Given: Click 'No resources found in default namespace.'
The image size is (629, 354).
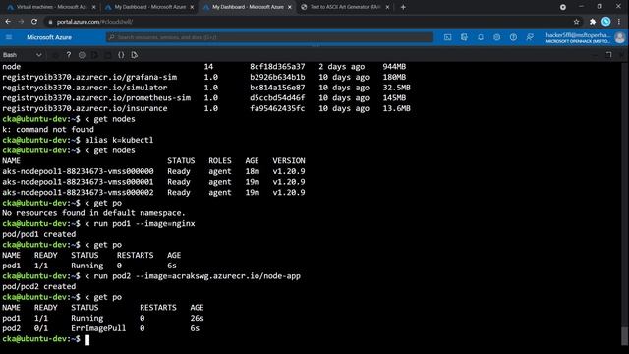Looking at the screenshot, I should [x=93, y=213].
